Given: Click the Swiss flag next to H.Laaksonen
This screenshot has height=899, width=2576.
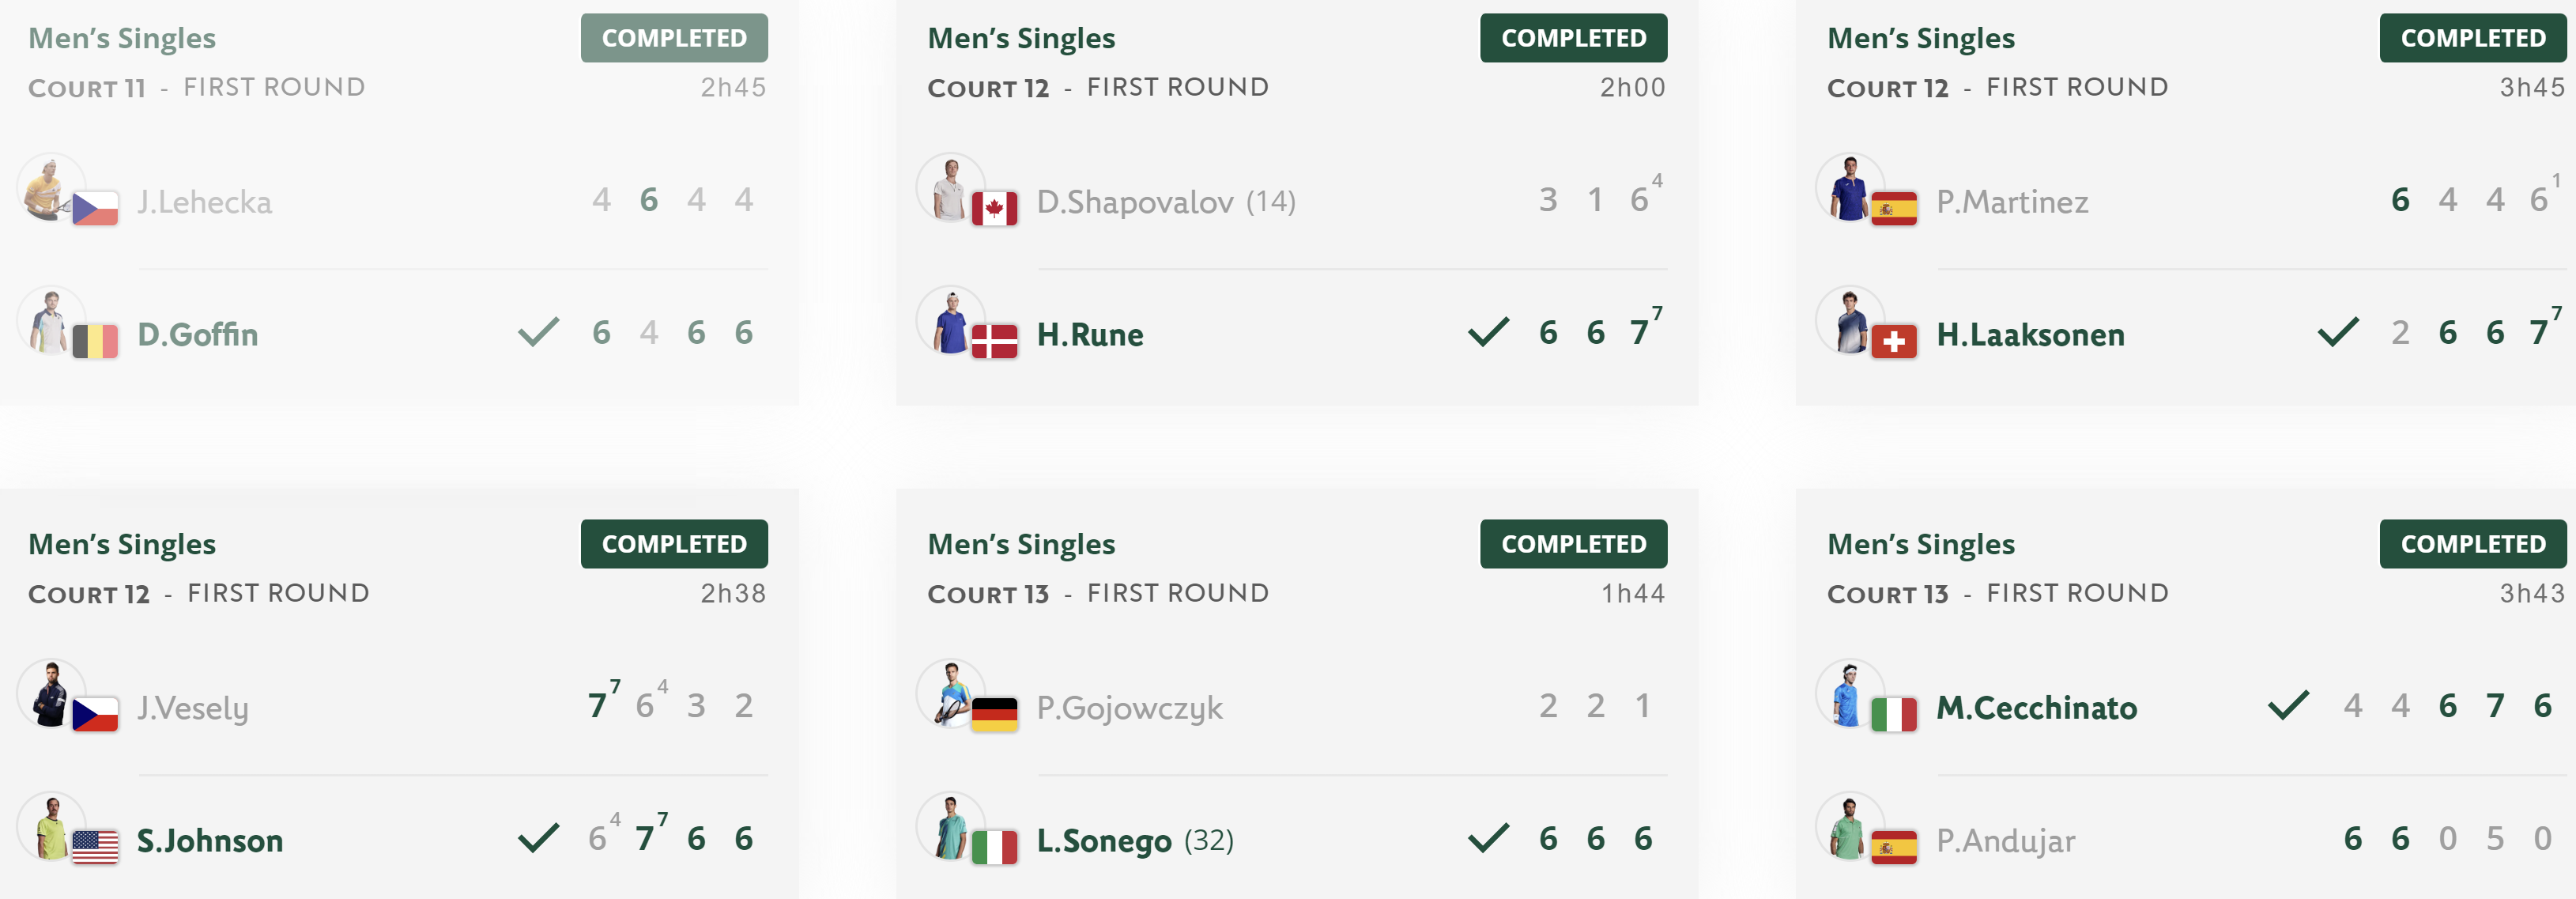Looking at the screenshot, I should coord(1893,341).
